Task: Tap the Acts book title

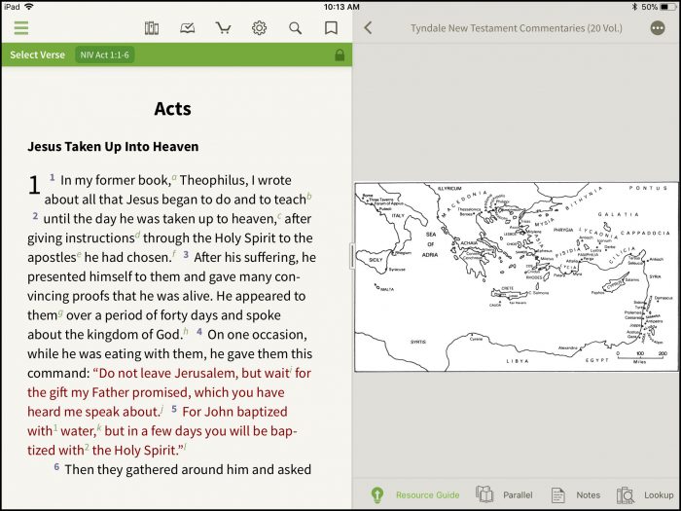Action: (x=172, y=109)
